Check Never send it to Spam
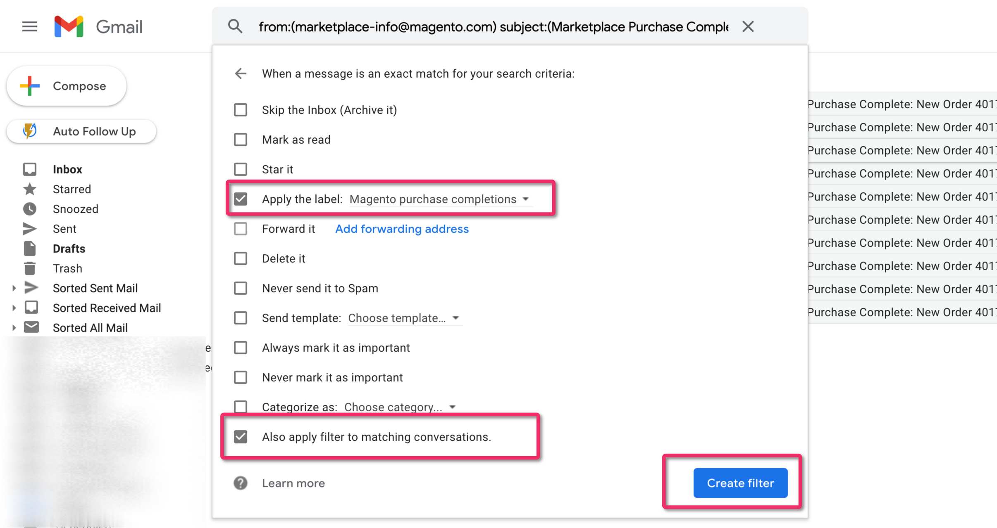Screen dimensions: 997x528 [241, 288]
